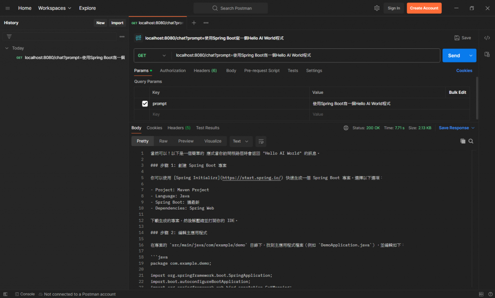Open the Tests tab
Screen dimensions: 495x298
[292, 71]
